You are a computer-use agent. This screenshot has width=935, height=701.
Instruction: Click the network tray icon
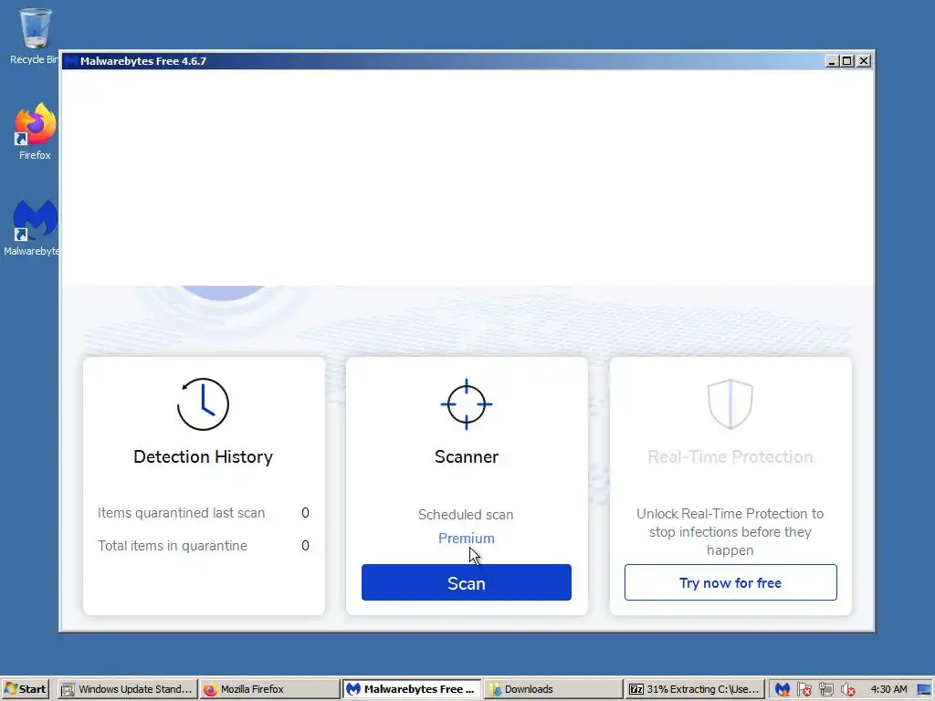pos(825,690)
